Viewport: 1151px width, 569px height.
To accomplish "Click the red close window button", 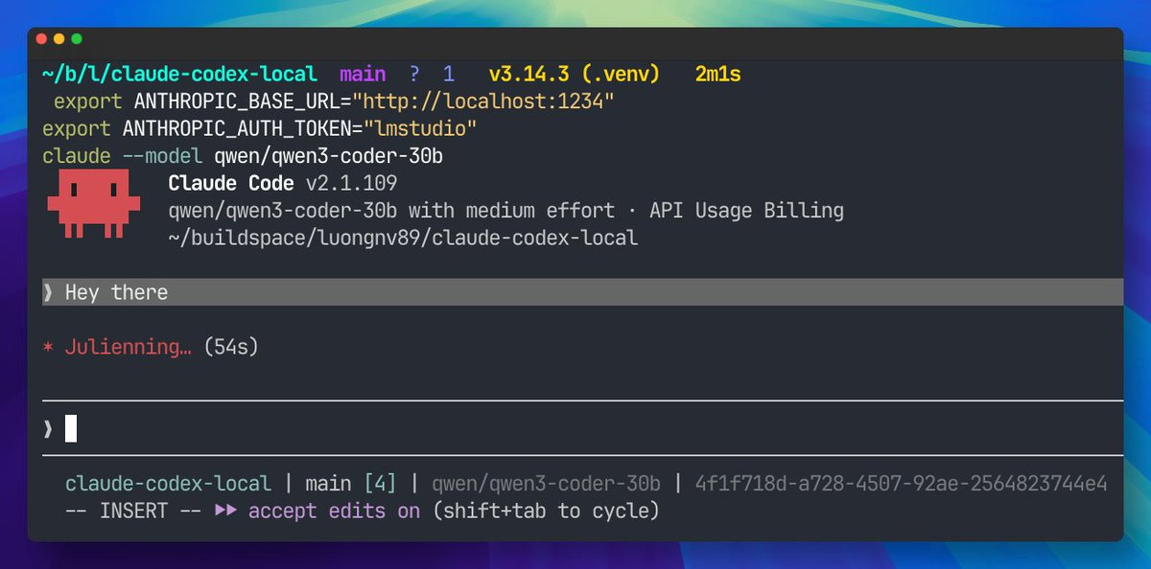I will pyautogui.click(x=41, y=39).
